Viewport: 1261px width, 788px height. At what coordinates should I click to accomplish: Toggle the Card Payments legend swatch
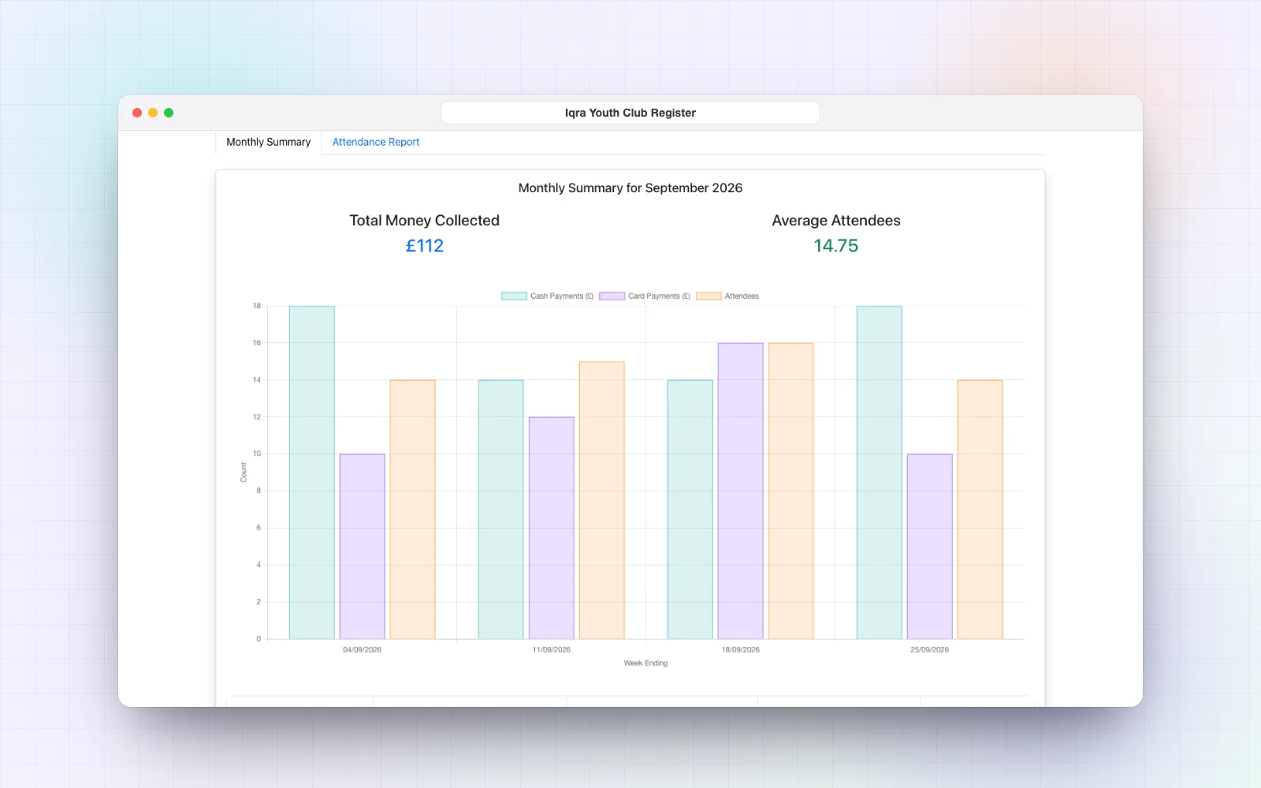point(612,296)
